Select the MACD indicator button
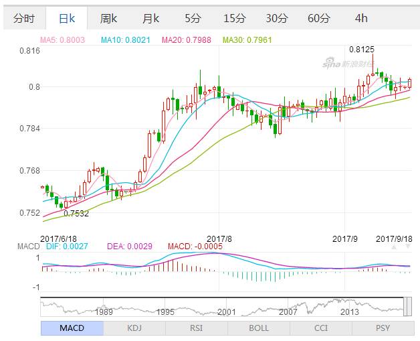The width and height of the screenshot is (420, 341). point(72,328)
